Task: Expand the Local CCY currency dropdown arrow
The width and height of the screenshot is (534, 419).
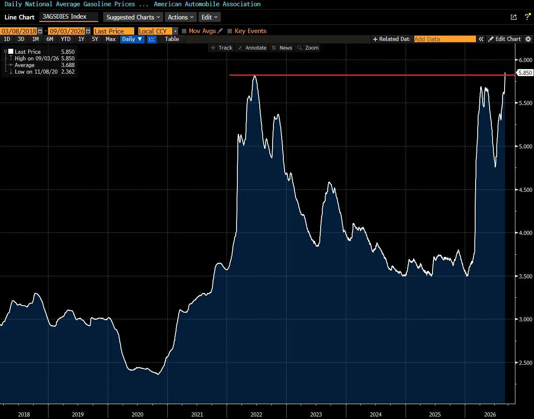Action: click(x=176, y=31)
